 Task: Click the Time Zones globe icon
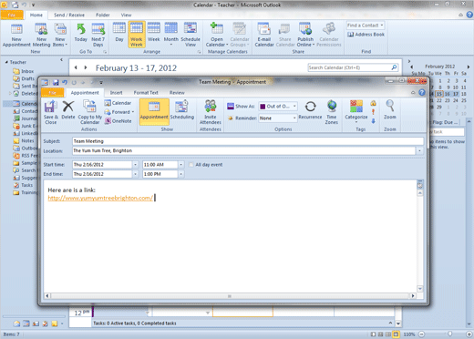point(332,112)
